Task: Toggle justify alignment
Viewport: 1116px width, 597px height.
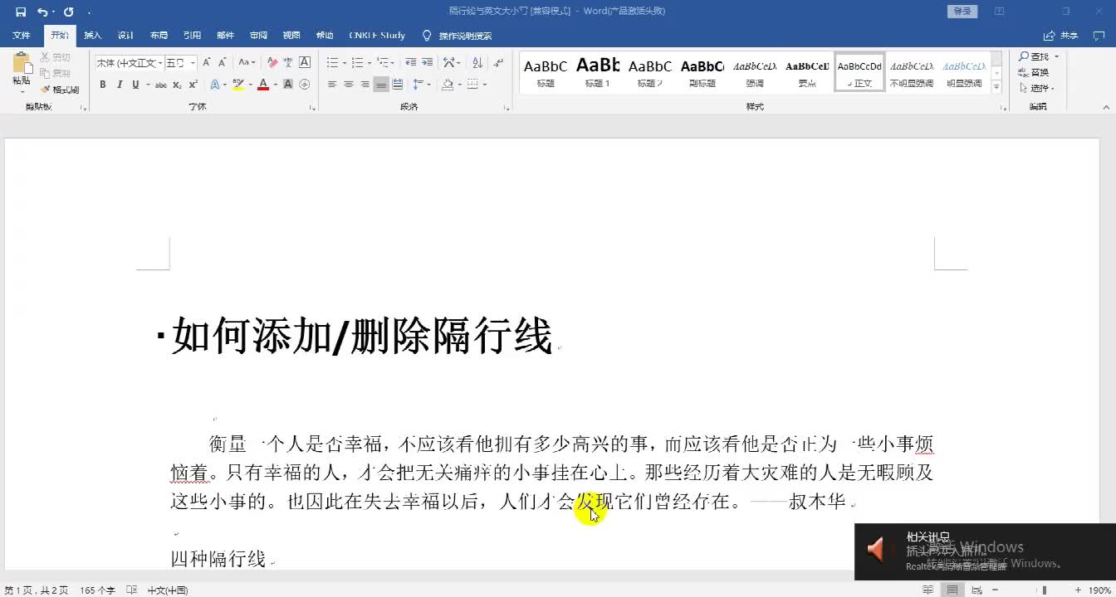Action: click(x=381, y=85)
